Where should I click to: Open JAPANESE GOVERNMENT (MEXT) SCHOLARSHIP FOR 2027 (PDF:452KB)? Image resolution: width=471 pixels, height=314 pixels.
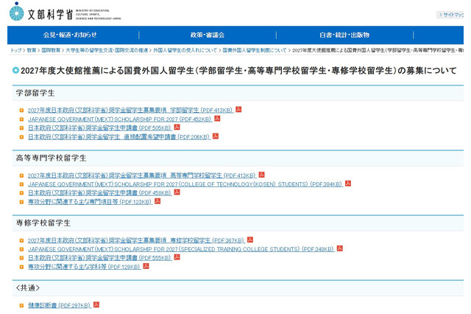click(120, 119)
